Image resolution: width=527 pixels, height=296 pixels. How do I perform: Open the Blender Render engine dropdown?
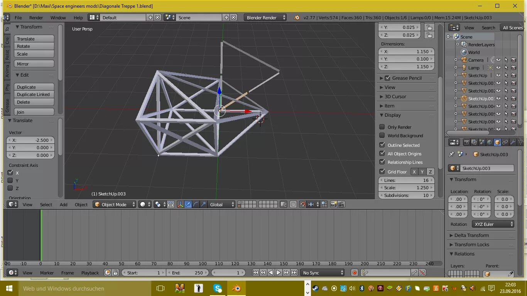[x=265, y=18]
